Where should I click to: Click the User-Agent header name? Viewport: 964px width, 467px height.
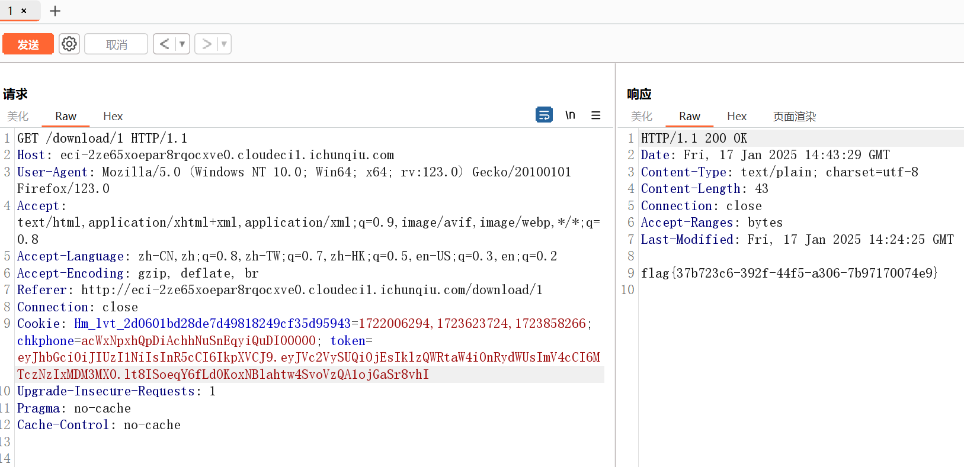pyautogui.click(x=52, y=172)
